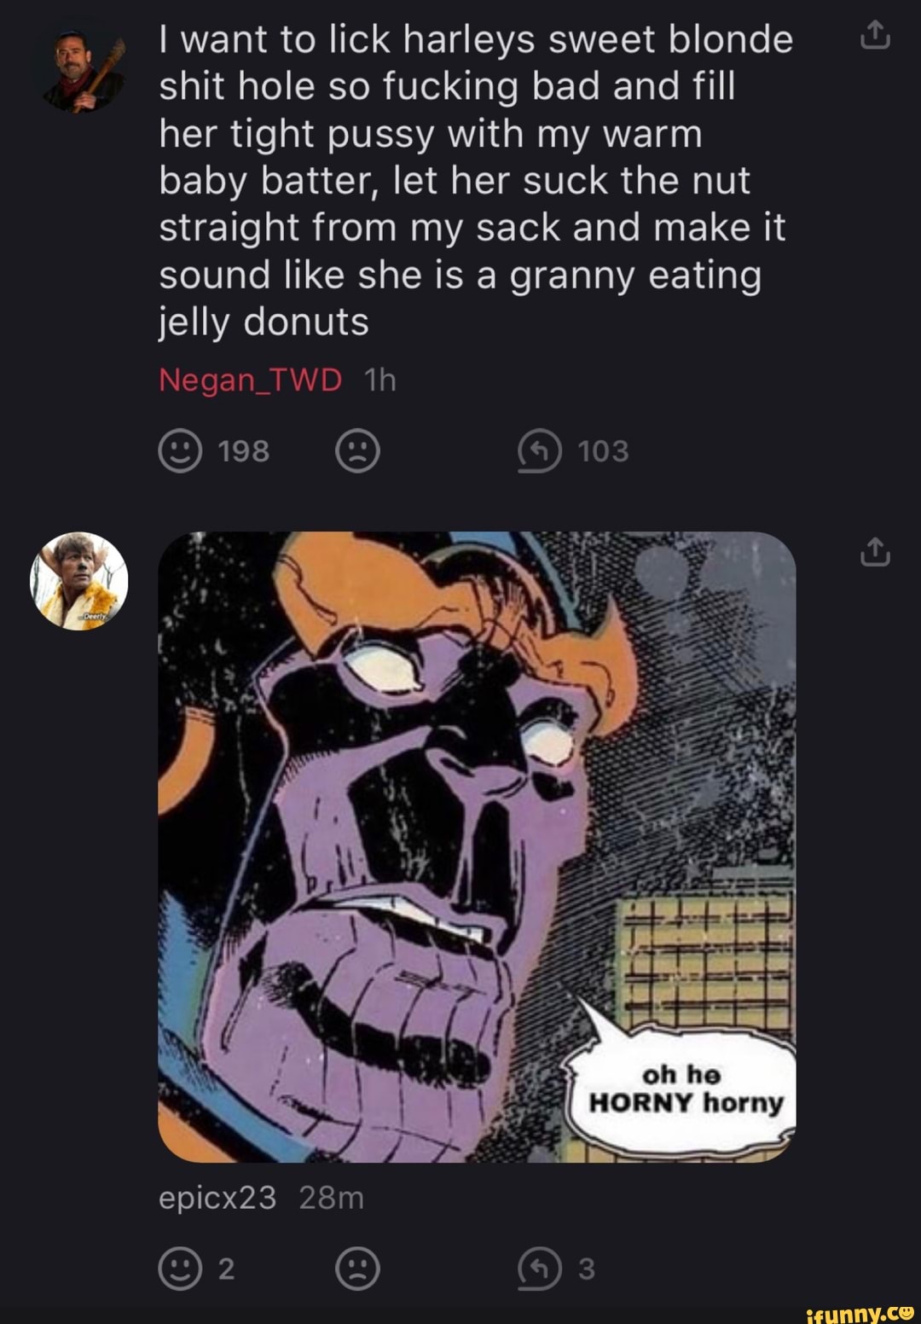
Task: Smile-react to Negan_TWD's comment
Action: tap(180, 451)
